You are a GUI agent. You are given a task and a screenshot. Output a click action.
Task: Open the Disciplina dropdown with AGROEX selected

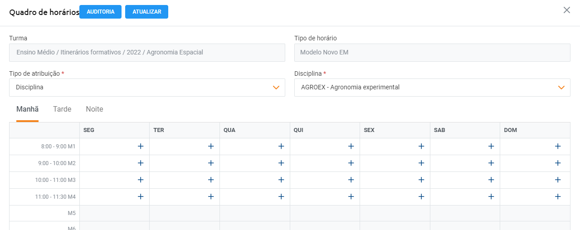point(432,87)
